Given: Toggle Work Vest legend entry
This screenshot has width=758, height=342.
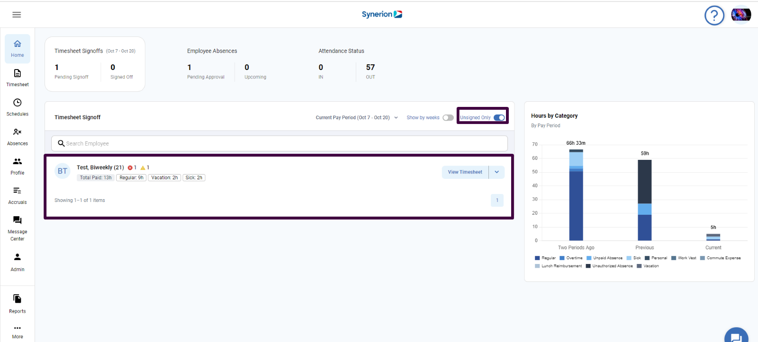Looking at the screenshot, I should click(684, 258).
